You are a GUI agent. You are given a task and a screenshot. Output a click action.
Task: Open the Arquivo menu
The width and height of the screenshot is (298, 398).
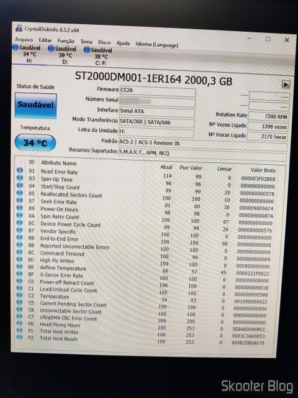tap(24, 40)
